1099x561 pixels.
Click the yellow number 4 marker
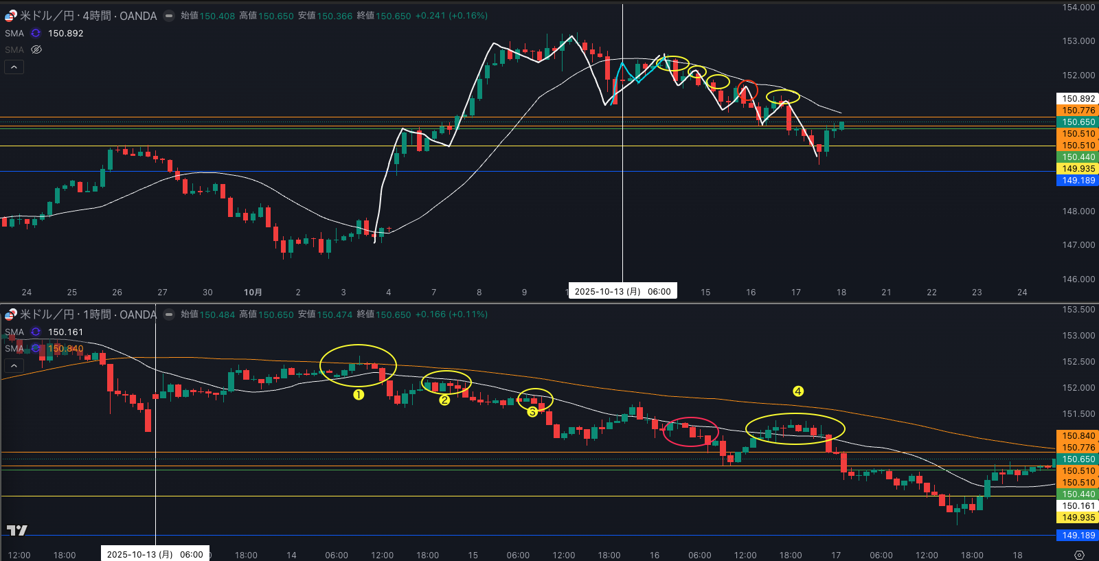pos(798,391)
